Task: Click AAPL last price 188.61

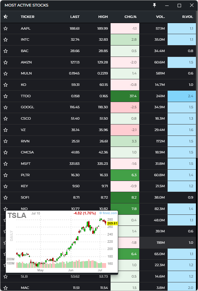Action: coord(75,28)
